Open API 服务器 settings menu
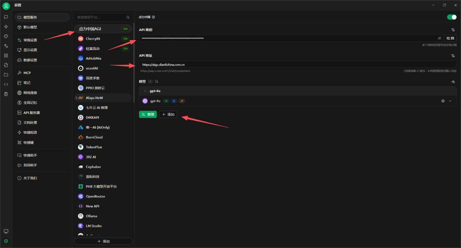The height and width of the screenshot is (248, 461). tap(42, 113)
